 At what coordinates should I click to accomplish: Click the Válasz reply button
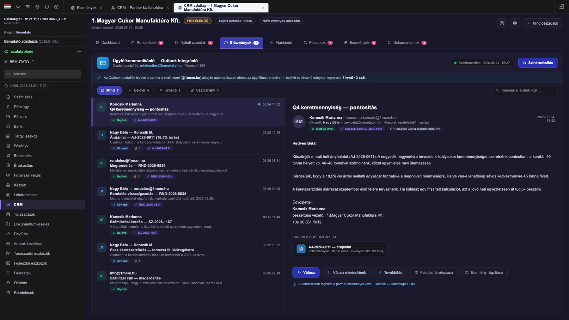pyautogui.click(x=306, y=273)
